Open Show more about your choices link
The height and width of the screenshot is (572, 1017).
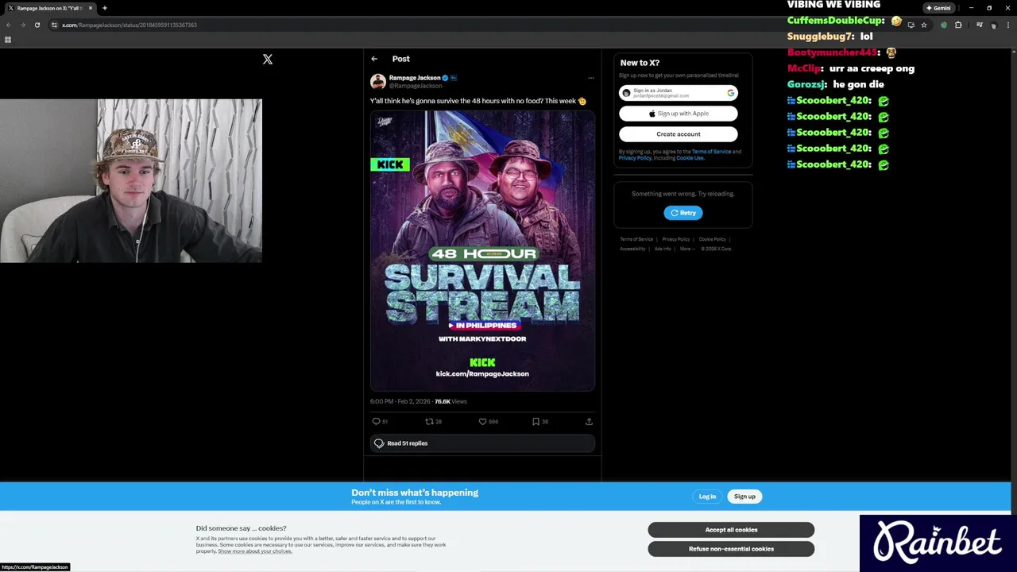click(255, 551)
